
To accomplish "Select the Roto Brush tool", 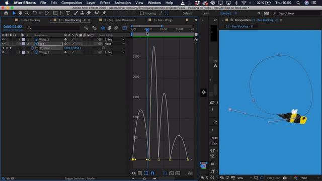I will pos(97,13).
